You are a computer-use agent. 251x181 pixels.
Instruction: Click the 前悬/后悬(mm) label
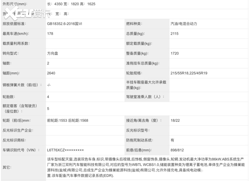point(139,150)
